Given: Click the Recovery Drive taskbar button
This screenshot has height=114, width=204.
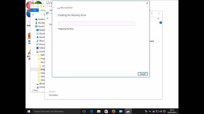Looking at the screenshot, I should tap(128, 111).
